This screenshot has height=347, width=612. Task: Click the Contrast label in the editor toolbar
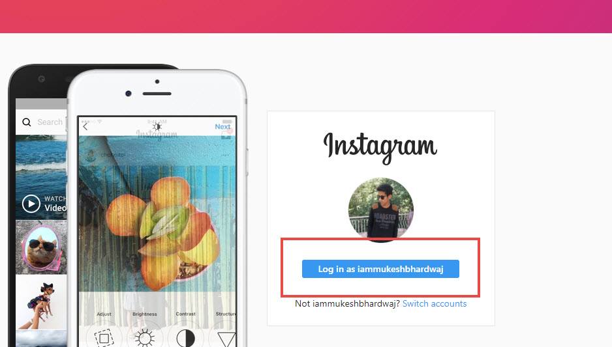(x=185, y=314)
